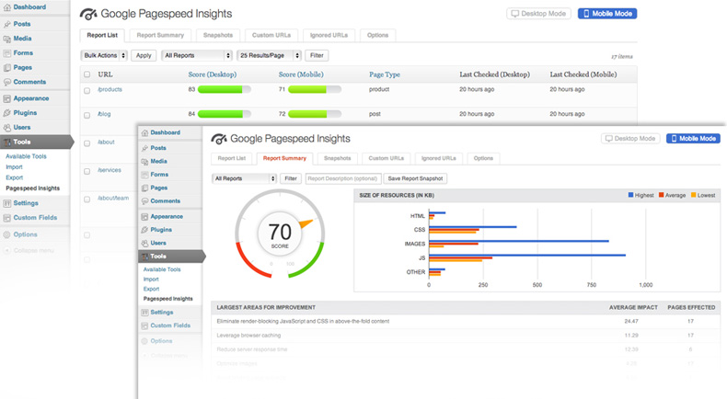
Task: Open All Reports dropdown in back window
Action: 197,55
